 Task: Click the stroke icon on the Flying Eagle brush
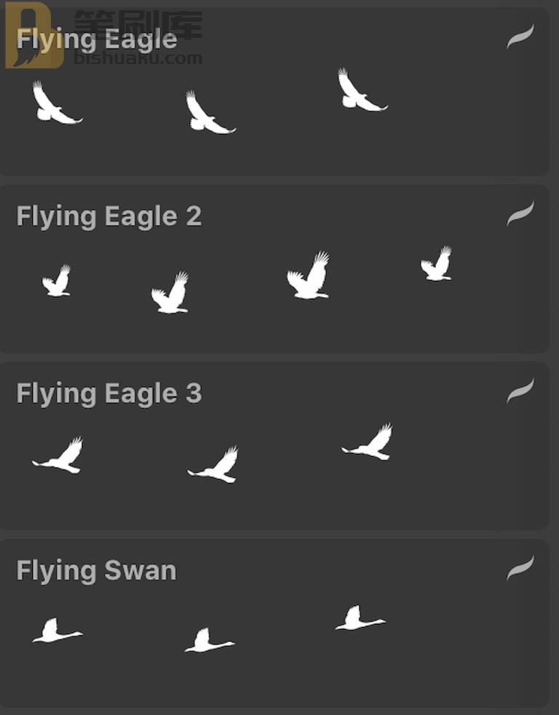[520, 36]
